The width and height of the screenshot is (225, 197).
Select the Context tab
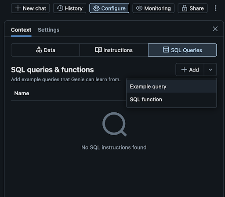click(x=21, y=30)
